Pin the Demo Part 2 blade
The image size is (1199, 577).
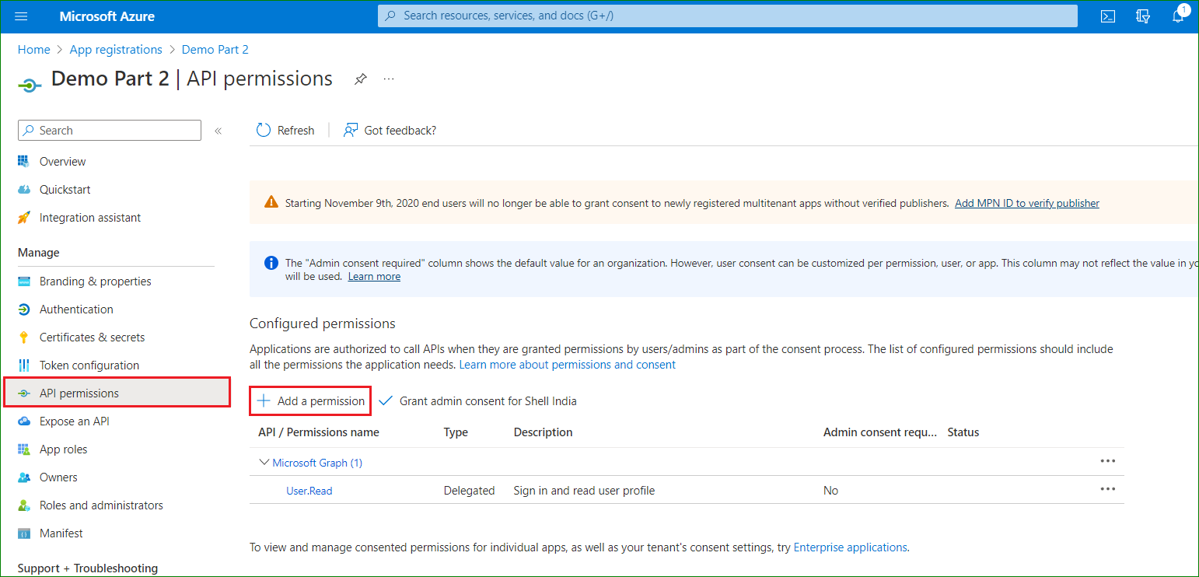(360, 79)
